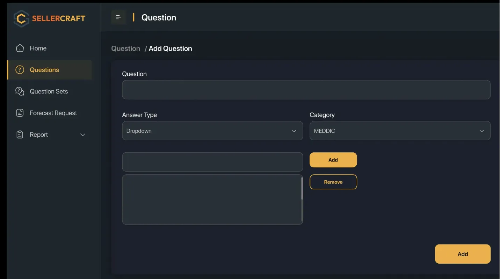500x279 pixels.
Task: Focus the Question text input field
Action: (x=306, y=90)
